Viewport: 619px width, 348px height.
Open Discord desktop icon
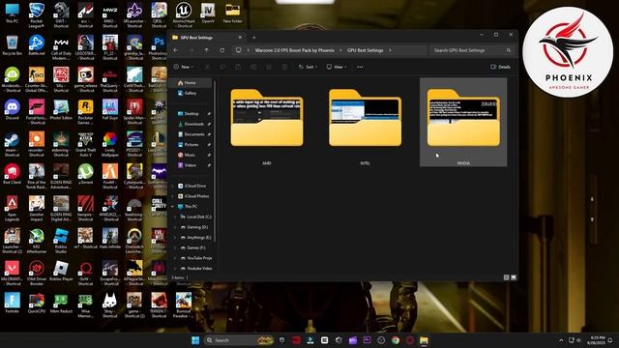coord(12,109)
